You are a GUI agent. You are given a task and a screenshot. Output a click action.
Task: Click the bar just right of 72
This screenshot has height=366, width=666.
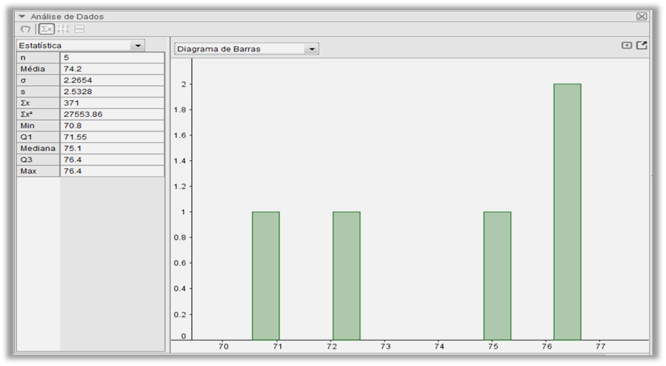346,275
